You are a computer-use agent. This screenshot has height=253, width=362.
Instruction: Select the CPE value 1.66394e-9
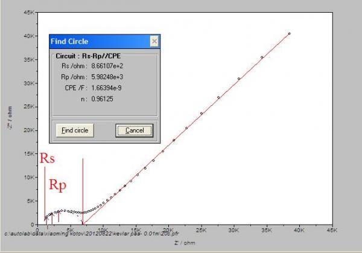(106, 88)
